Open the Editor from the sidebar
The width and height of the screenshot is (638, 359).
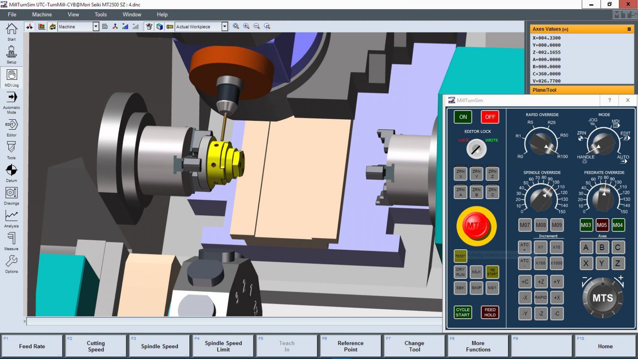click(11, 125)
